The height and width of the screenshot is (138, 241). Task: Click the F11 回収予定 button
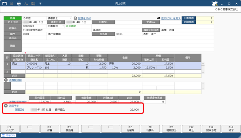212,129
